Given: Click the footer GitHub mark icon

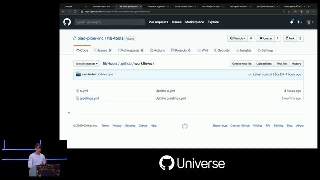Looking at the screenshot, I should 185,126.
